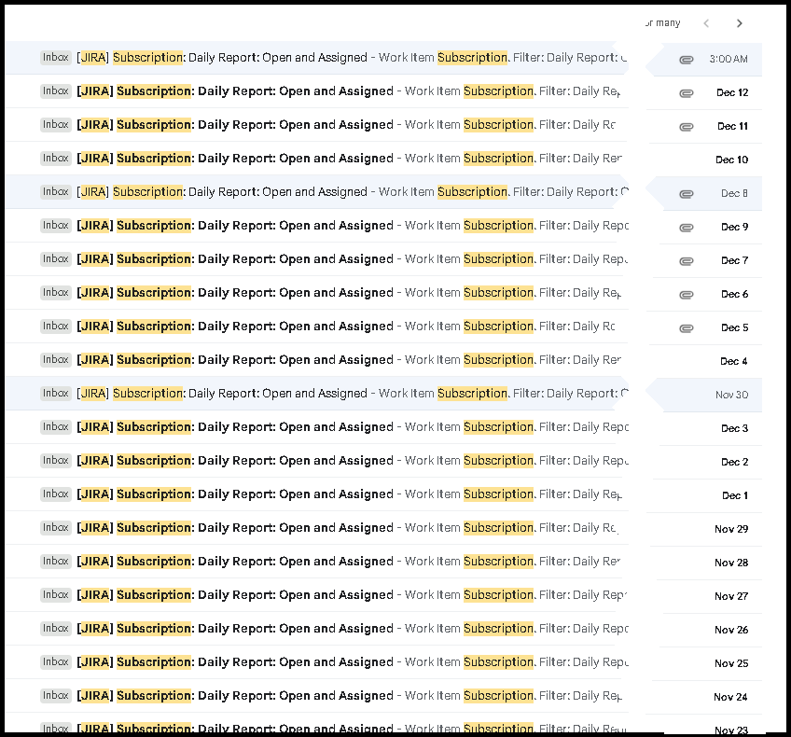Open the read JIRA email dated Nov 30
The width and height of the screenshot is (791, 737).
click(x=383, y=394)
